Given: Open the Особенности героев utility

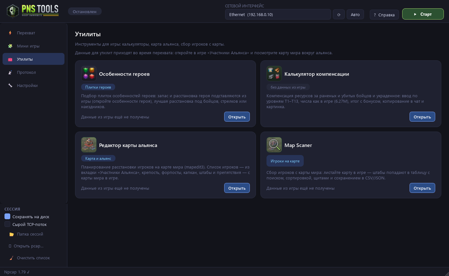Looking at the screenshot, I should click(x=237, y=117).
